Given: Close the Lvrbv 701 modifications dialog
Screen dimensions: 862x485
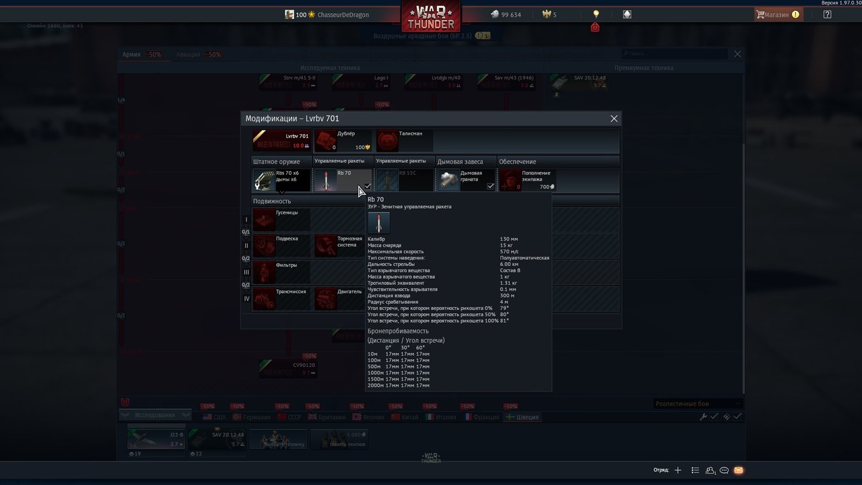Looking at the screenshot, I should coord(614,119).
